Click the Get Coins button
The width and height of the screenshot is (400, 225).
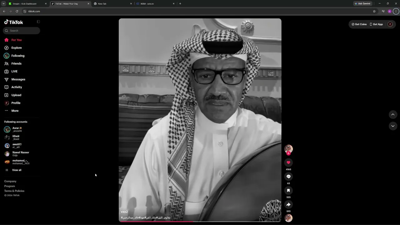coord(359,24)
